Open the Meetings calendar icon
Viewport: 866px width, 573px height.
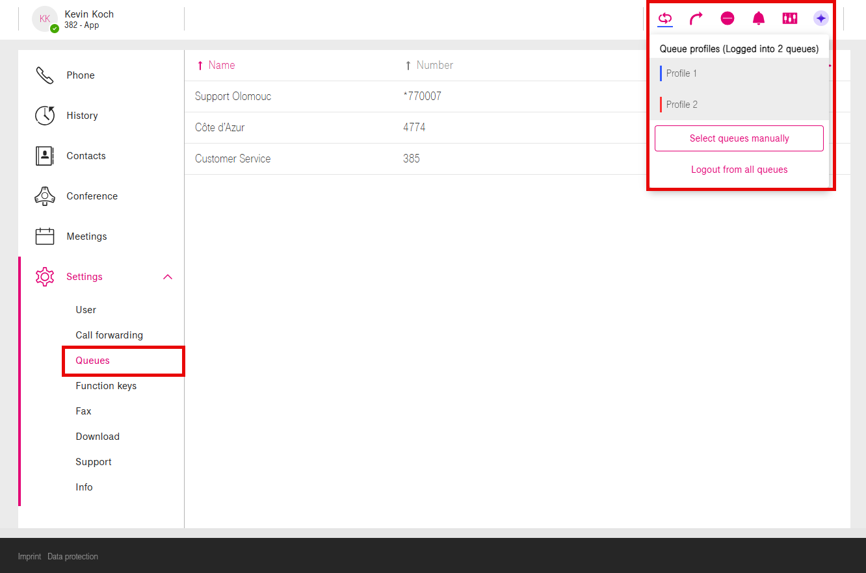[45, 236]
